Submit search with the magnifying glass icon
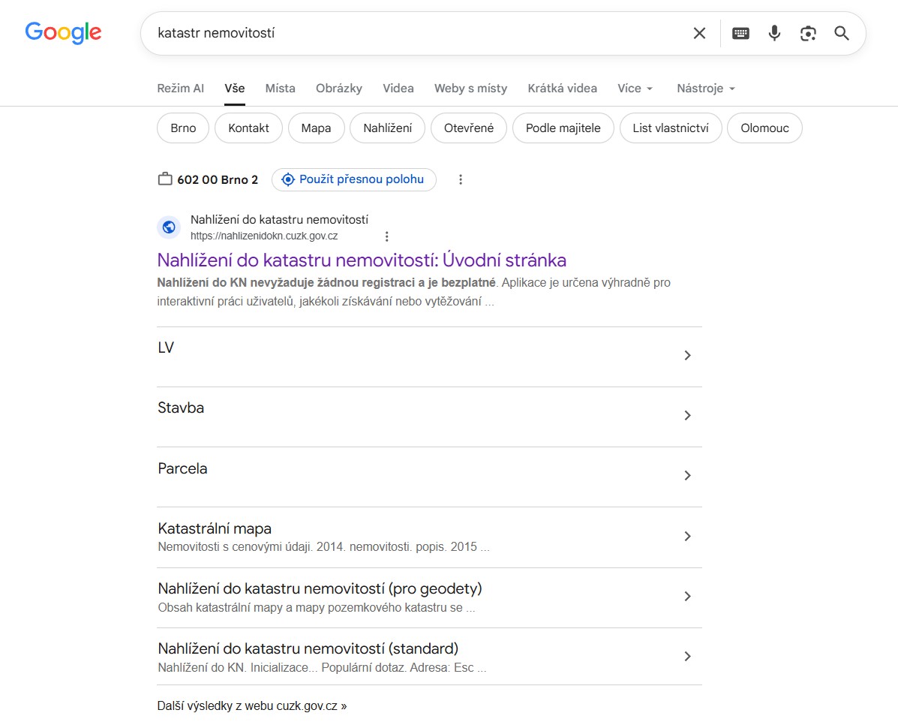 pos(841,33)
